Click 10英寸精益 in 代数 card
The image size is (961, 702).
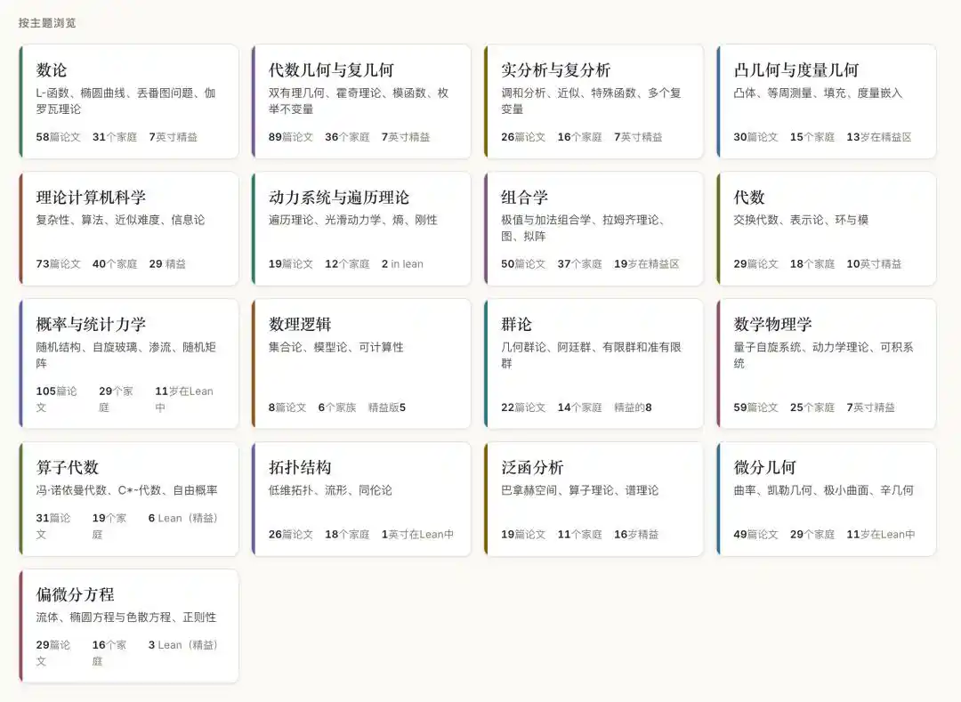[874, 263]
